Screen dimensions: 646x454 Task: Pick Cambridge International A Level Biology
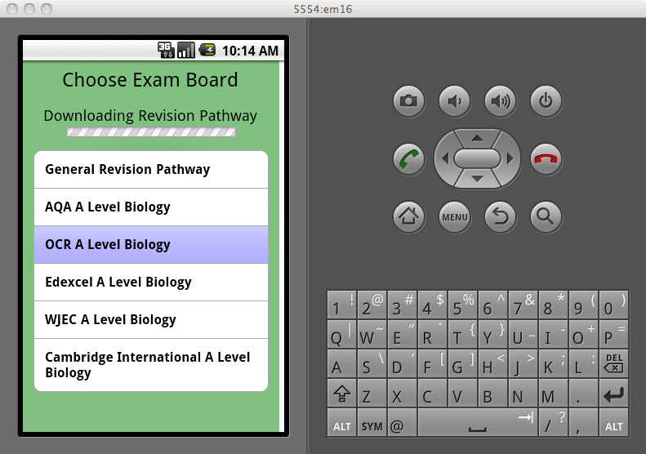[151, 365]
